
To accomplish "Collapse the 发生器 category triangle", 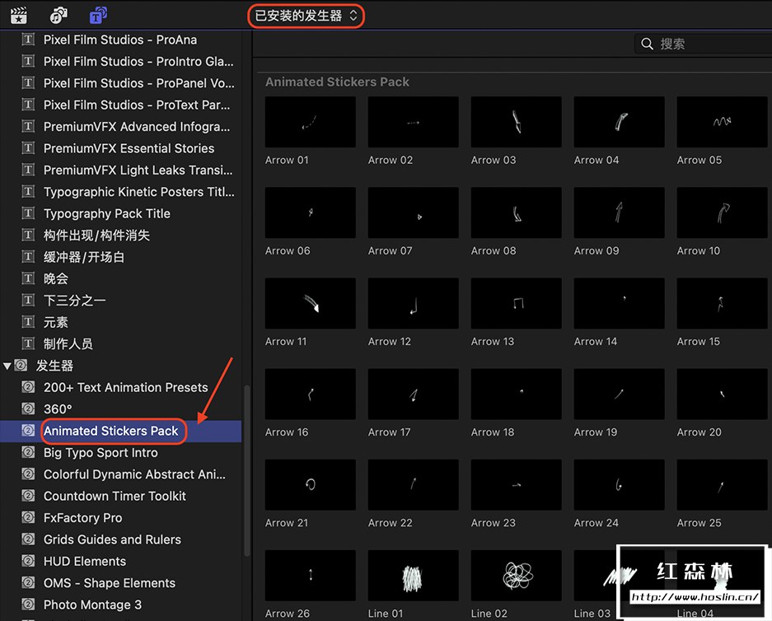I will [x=7, y=366].
